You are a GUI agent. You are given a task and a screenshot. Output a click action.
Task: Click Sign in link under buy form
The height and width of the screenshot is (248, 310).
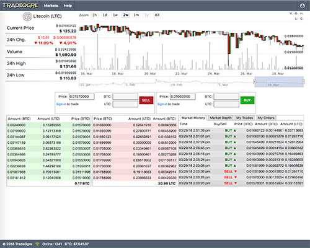tap(162, 104)
